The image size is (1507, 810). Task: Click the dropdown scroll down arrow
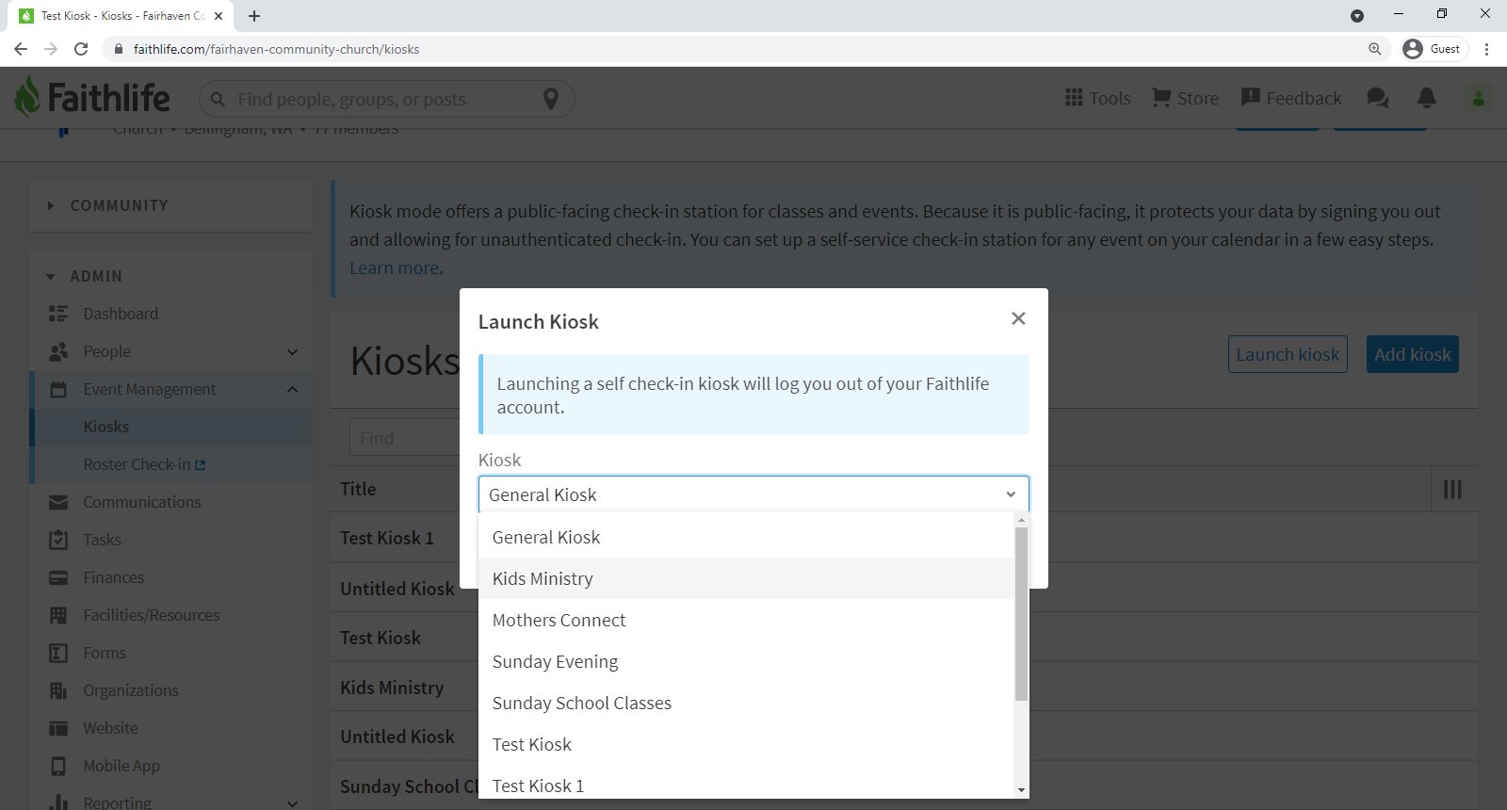click(x=1021, y=790)
